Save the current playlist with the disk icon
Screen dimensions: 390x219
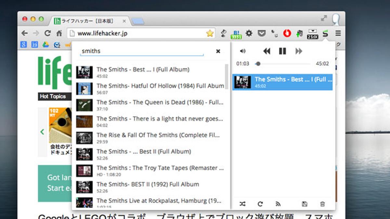(x=305, y=204)
